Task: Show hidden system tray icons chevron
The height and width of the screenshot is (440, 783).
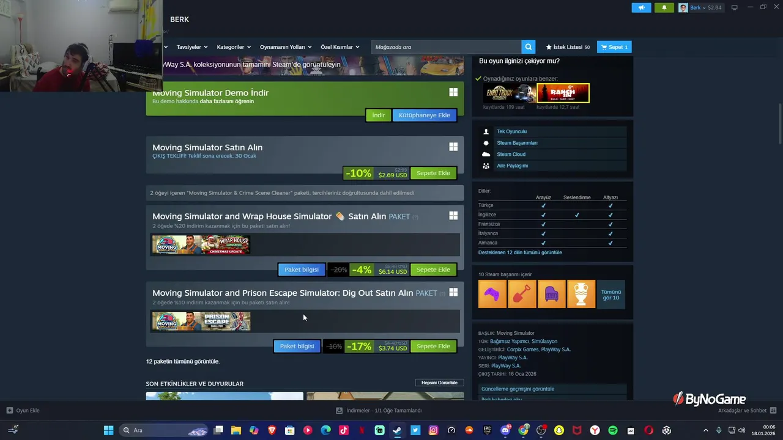Action: [x=705, y=430]
